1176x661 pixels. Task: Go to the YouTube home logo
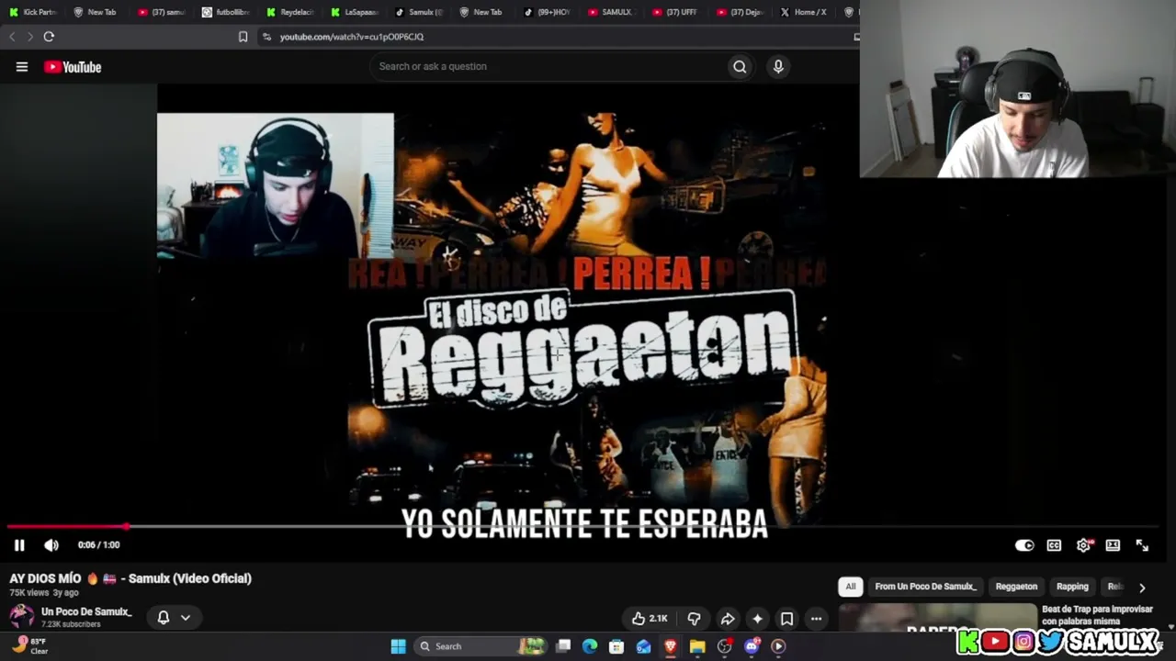pos(73,67)
